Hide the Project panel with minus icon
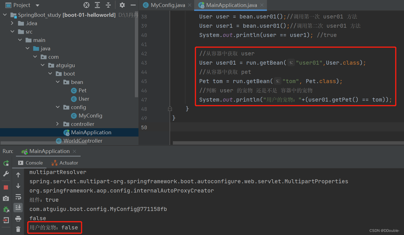 pyautogui.click(x=133, y=5)
